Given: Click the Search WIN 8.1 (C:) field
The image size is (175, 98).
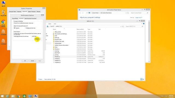Looking at the screenshot, I should [x=134, y=26].
